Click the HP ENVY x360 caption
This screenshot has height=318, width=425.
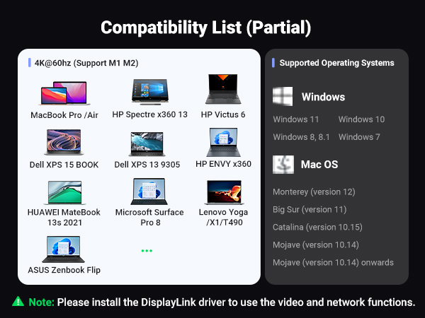click(223, 164)
